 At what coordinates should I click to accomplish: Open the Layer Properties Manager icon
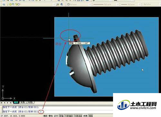[x=4, y=4]
